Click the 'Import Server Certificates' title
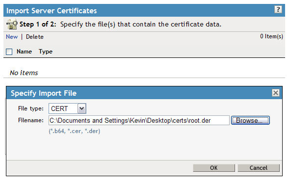Screen dimensions: 289x188 click(x=52, y=11)
